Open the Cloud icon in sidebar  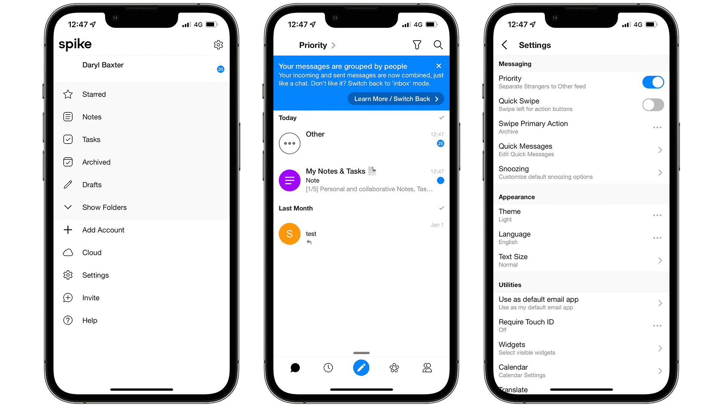click(x=69, y=252)
